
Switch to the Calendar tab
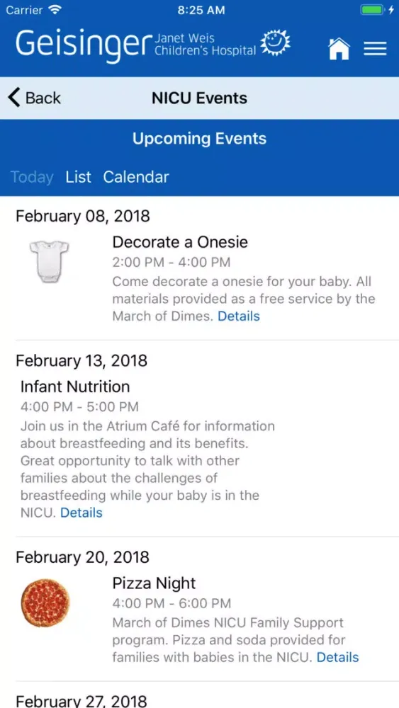tap(136, 177)
